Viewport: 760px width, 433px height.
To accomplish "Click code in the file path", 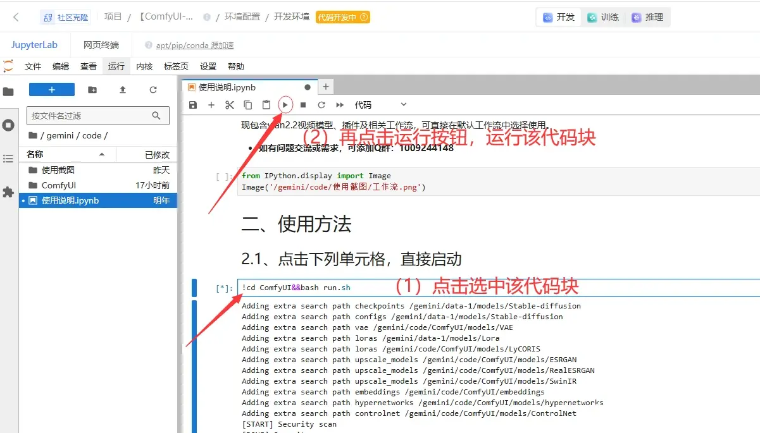I will click(92, 135).
